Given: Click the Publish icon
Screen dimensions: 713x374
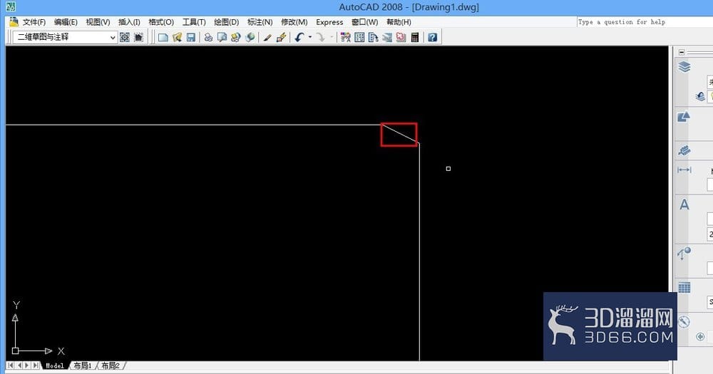Looking at the screenshot, I should [235, 37].
